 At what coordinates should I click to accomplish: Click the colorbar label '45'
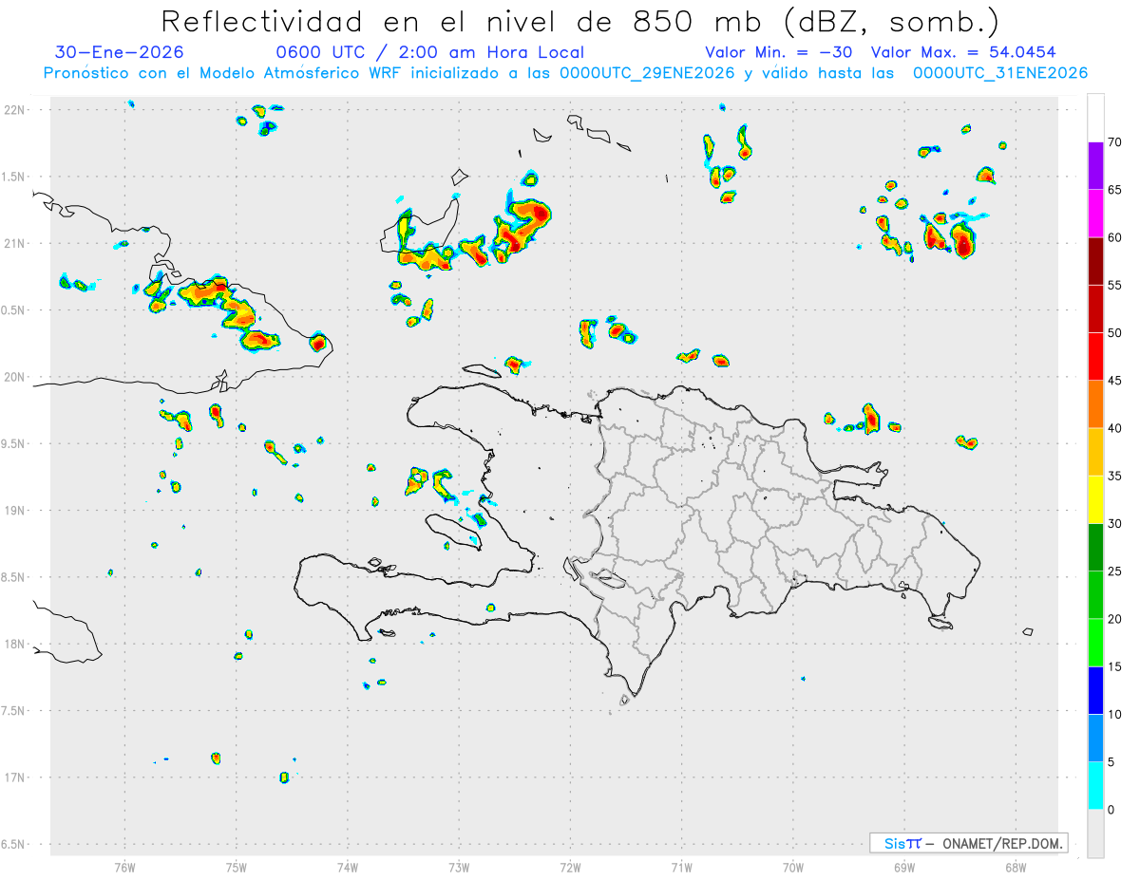(x=1115, y=381)
